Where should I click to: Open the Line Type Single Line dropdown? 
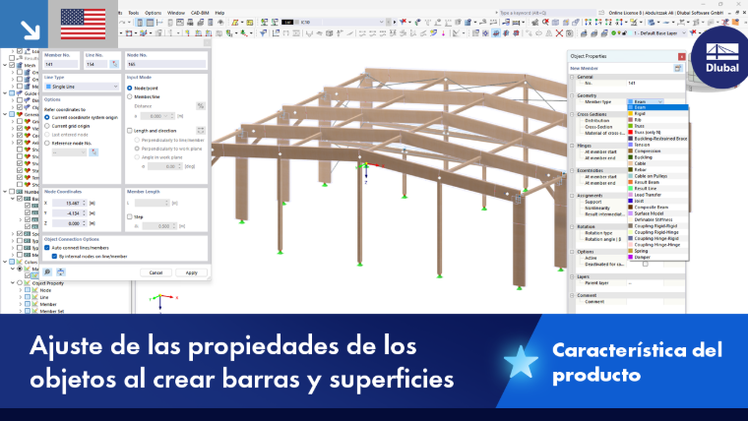tap(81, 87)
